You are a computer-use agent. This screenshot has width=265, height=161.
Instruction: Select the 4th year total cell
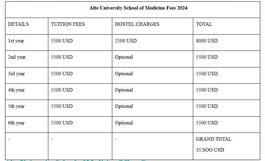click(x=207, y=90)
